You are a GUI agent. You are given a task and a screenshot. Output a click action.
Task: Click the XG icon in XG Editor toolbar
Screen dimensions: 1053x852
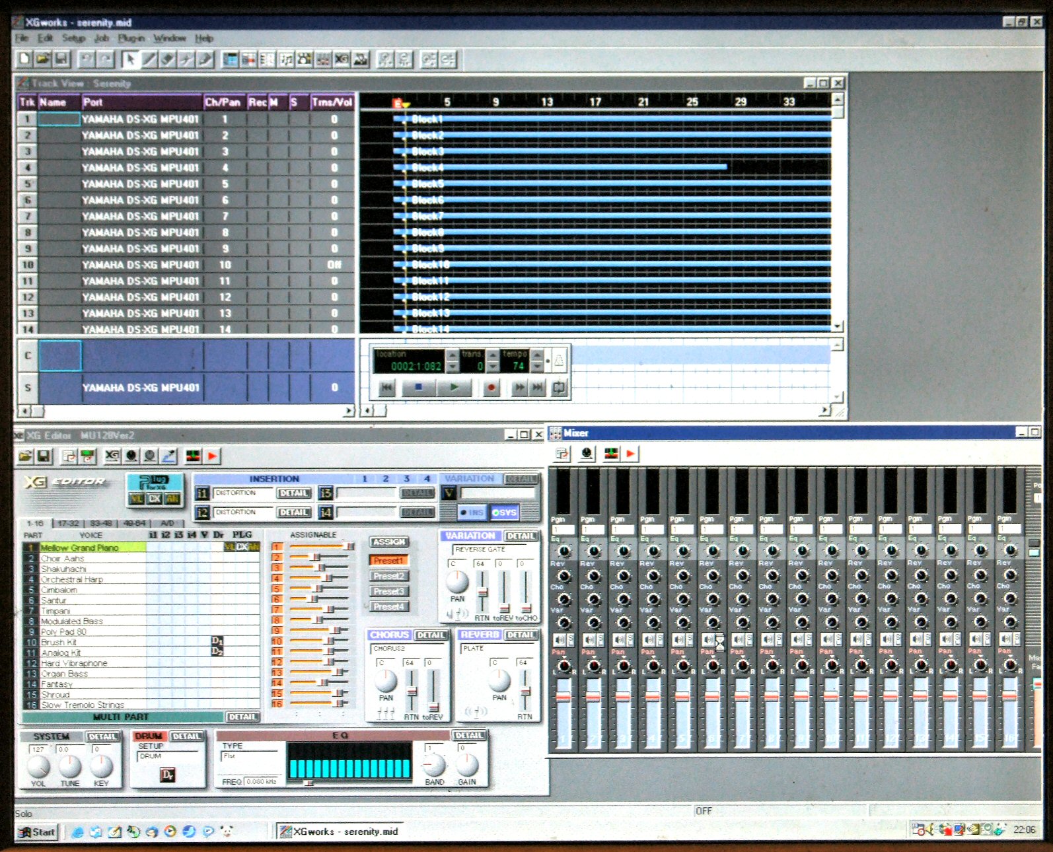112,456
